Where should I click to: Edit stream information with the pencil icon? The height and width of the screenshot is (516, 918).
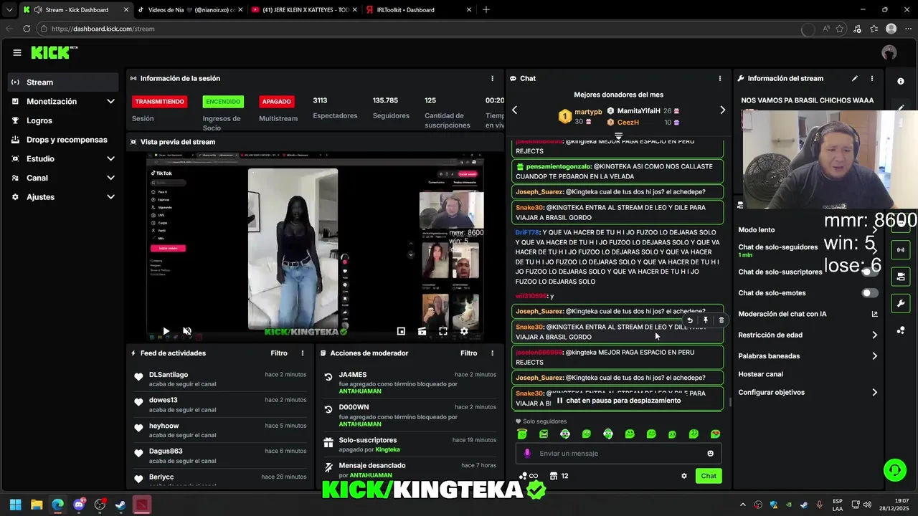point(854,78)
